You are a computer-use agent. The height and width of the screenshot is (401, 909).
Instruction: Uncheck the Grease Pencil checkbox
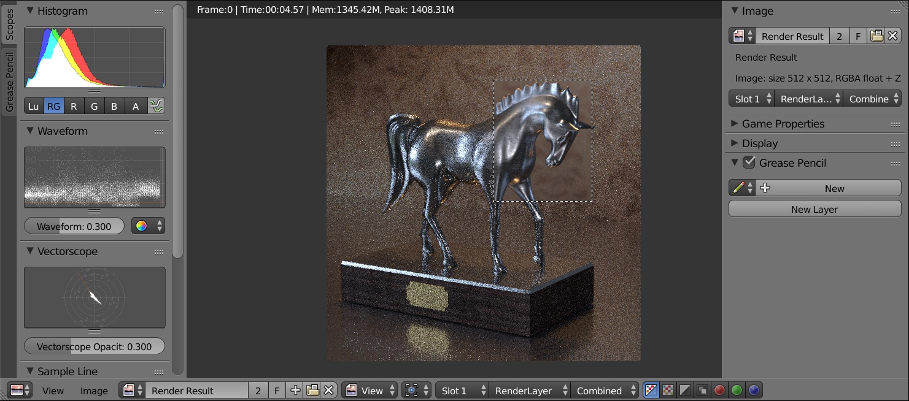(749, 162)
